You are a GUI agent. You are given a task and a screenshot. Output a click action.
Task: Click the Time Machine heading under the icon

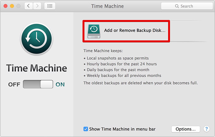(x=37, y=68)
